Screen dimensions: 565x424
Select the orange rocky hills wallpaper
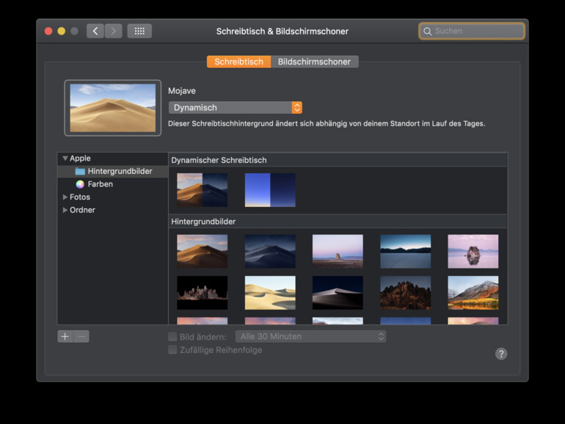pos(405,293)
